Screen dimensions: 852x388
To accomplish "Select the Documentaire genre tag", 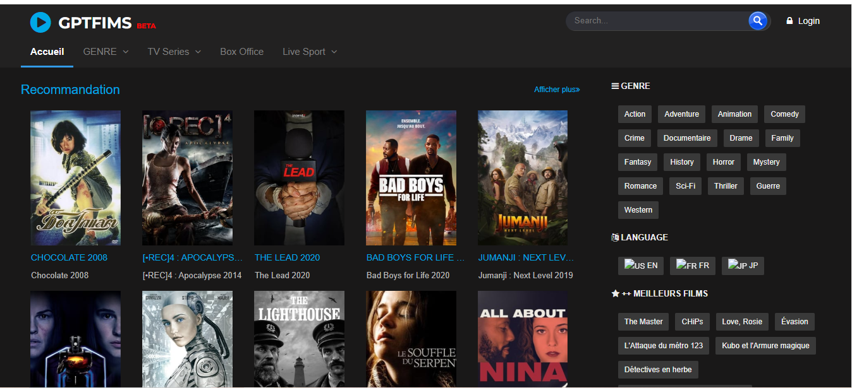I will (x=687, y=138).
